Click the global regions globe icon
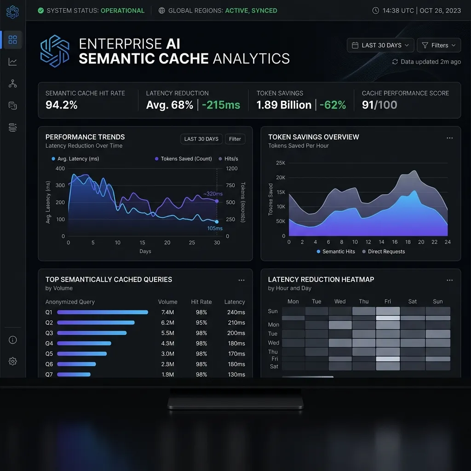Image resolution: width=471 pixels, height=471 pixels. pyautogui.click(x=161, y=11)
